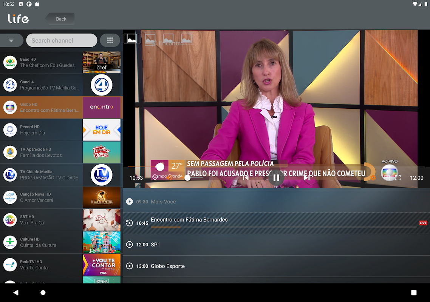The width and height of the screenshot is (430, 302).
Task: Click the Encontro program progress bar
Action: pyautogui.click(x=283, y=227)
